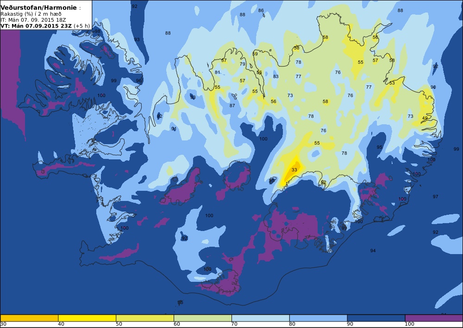Screen dimensions: 463x328
Task: Click the humidity value 98 in the Westfjords
Action: (97, 31)
